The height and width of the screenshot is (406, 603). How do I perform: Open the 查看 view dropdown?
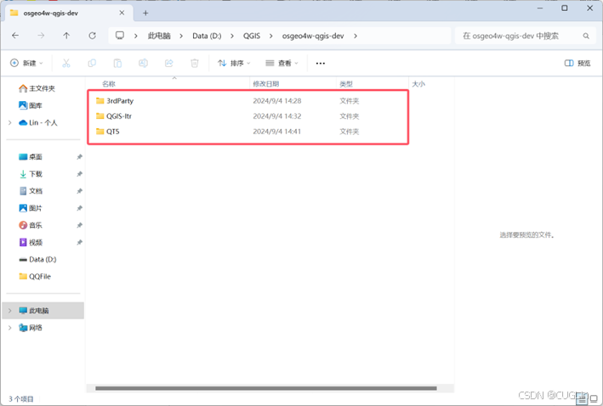click(282, 63)
